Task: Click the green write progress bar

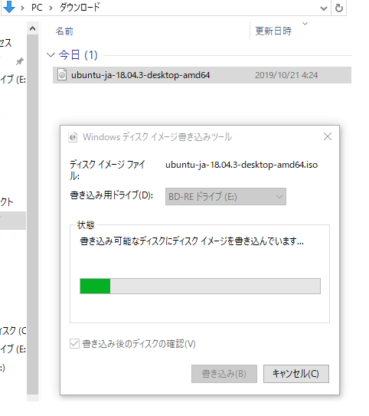Action: pyautogui.click(x=200, y=286)
